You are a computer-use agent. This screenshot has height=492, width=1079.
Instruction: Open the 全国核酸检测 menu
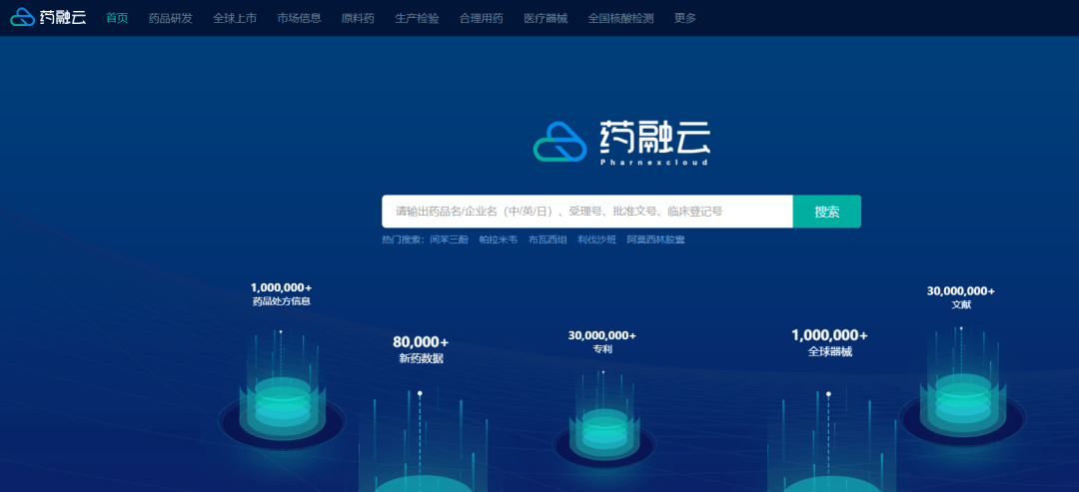tap(620, 19)
